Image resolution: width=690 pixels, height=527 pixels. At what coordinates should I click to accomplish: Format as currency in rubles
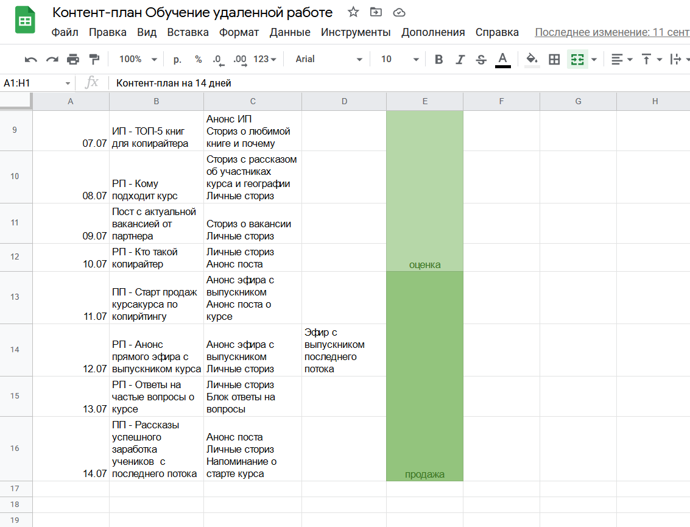click(x=177, y=59)
